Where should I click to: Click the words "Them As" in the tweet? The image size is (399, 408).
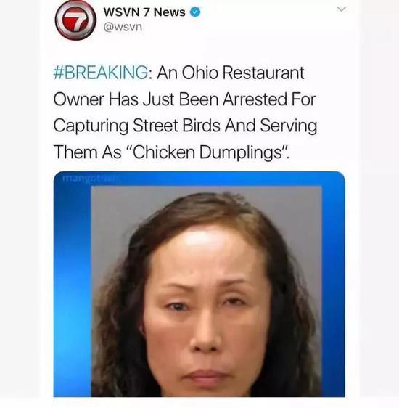click(x=87, y=152)
